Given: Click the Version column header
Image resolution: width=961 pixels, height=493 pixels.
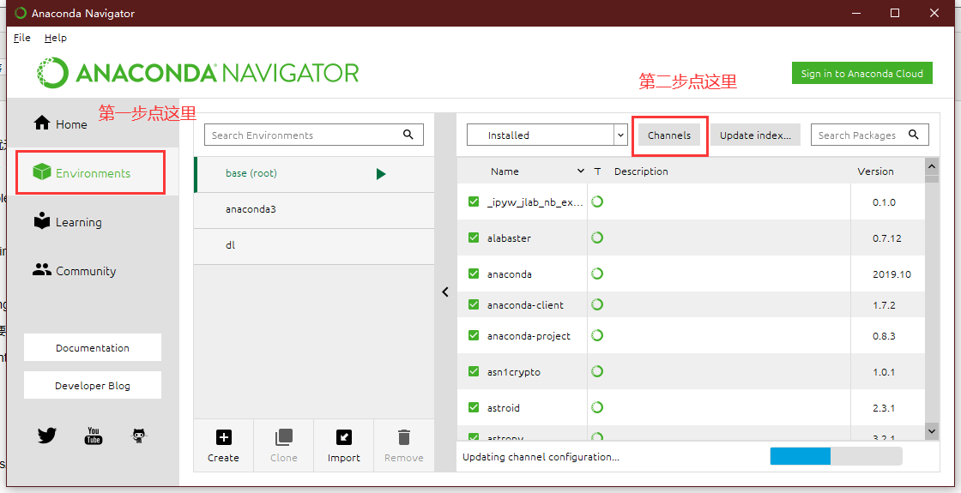Looking at the screenshot, I should point(875,171).
